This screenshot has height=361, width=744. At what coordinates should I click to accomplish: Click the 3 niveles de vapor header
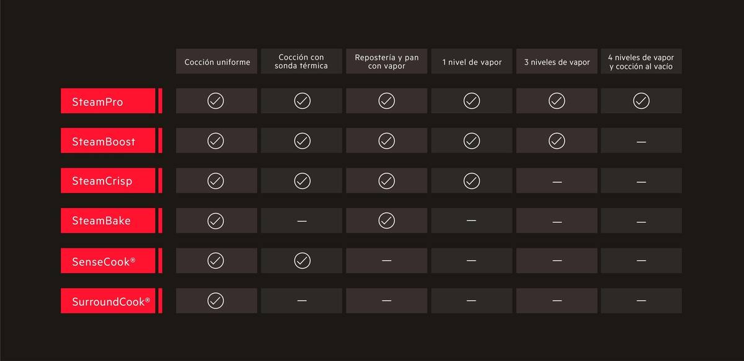[x=557, y=61]
